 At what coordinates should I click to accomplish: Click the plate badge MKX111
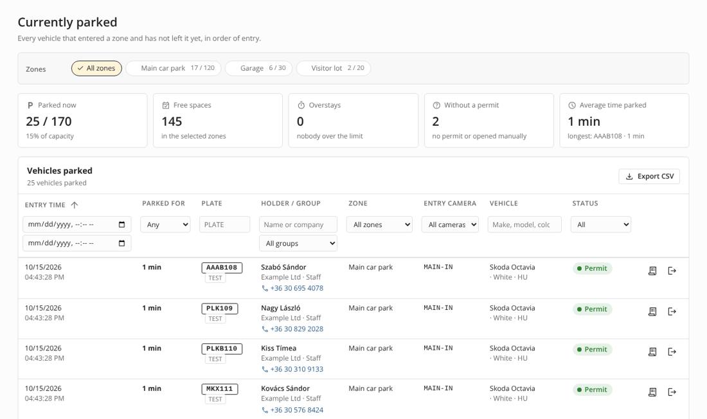[x=220, y=389]
